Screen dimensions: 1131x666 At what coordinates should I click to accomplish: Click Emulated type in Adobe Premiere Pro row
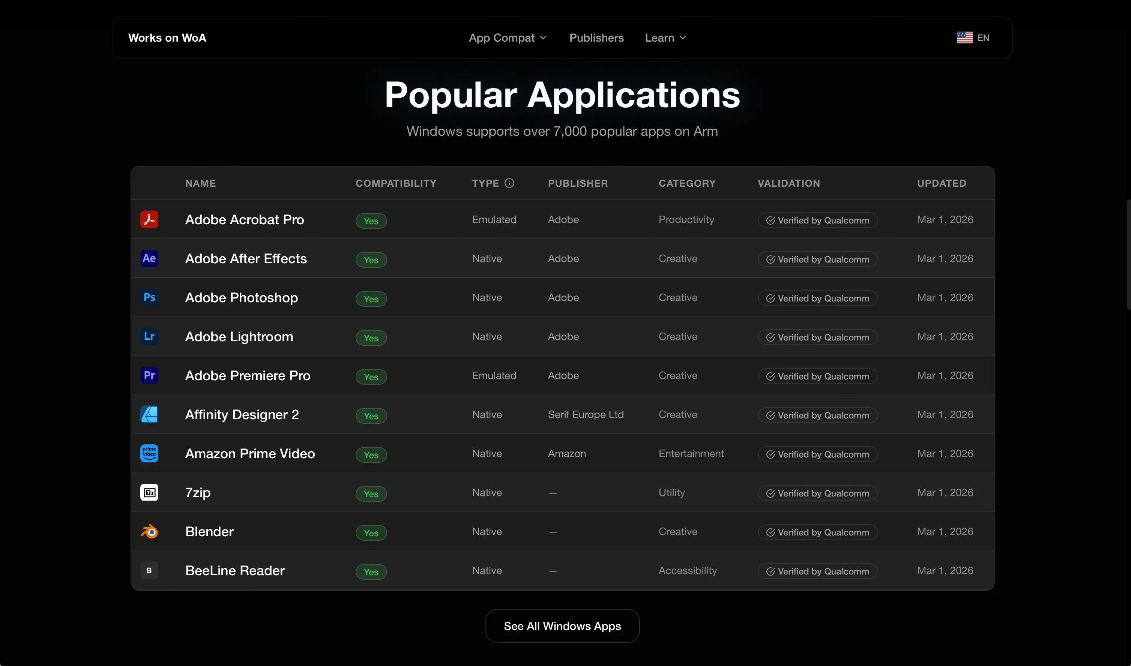coord(494,376)
